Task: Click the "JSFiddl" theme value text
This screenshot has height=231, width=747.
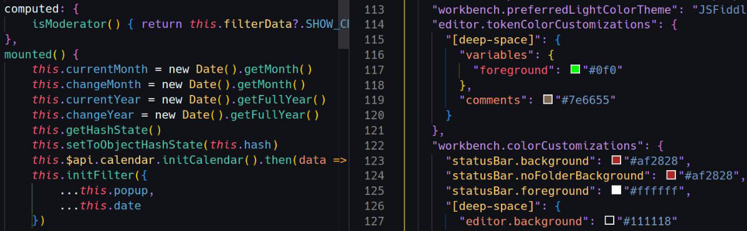Action: (720, 9)
